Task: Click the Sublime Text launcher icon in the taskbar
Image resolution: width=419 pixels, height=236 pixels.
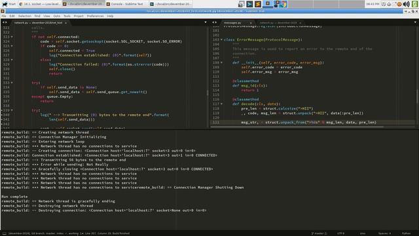Action: pyautogui.click(x=258, y=4)
